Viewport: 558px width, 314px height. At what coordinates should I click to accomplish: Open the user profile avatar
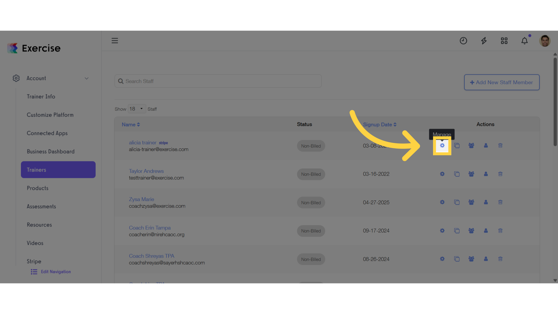tap(545, 41)
